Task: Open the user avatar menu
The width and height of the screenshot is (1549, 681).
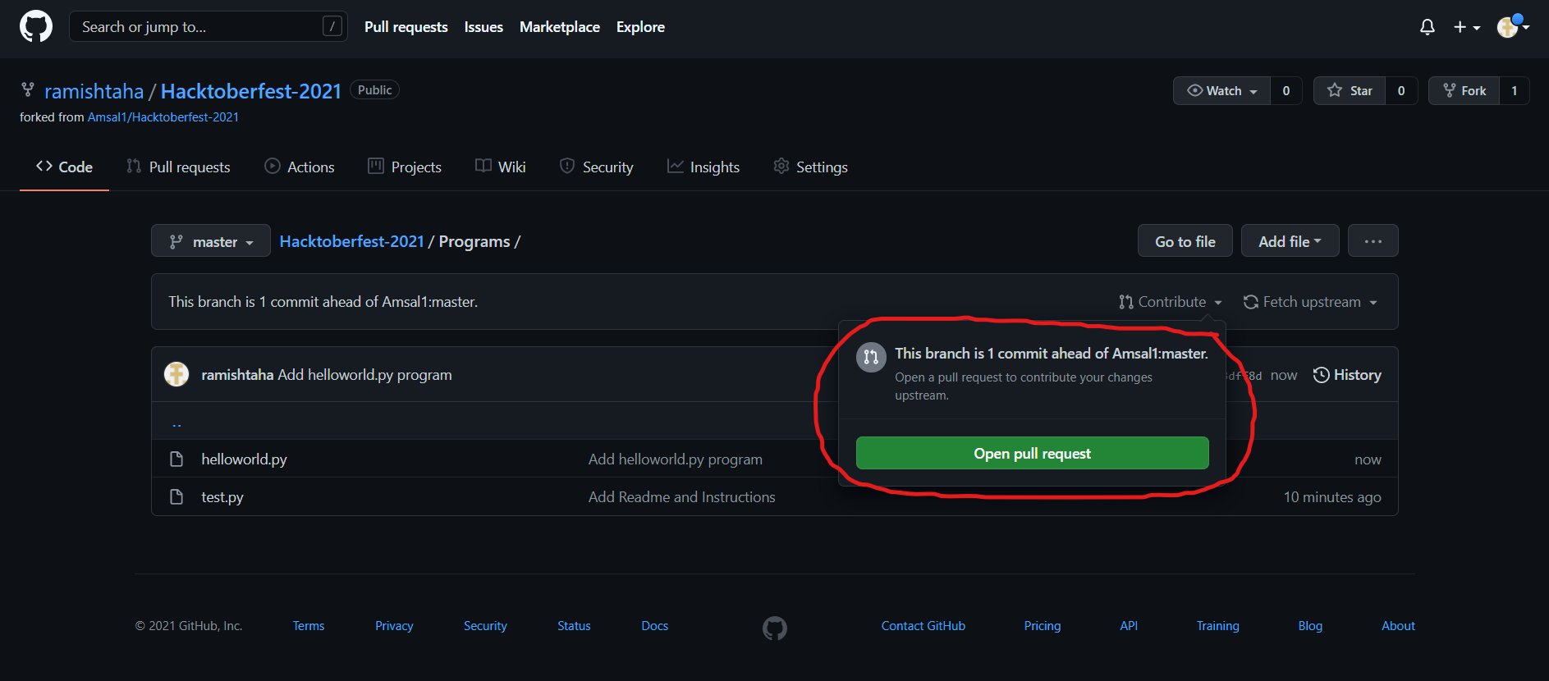Action: pyautogui.click(x=1513, y=26)
